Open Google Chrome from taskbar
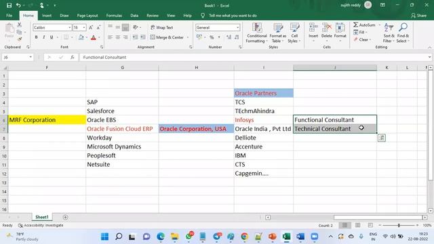The height and width of the screenshot is (244, 434). coord(244,237)
